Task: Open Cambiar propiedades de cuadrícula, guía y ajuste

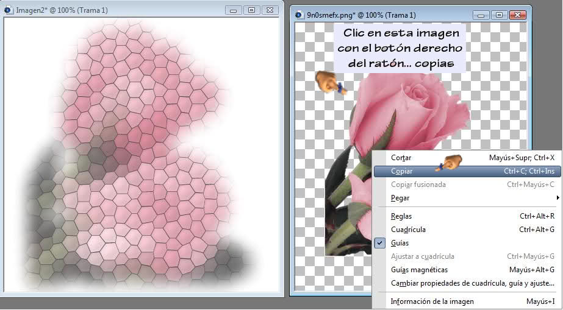Action: 467,283
